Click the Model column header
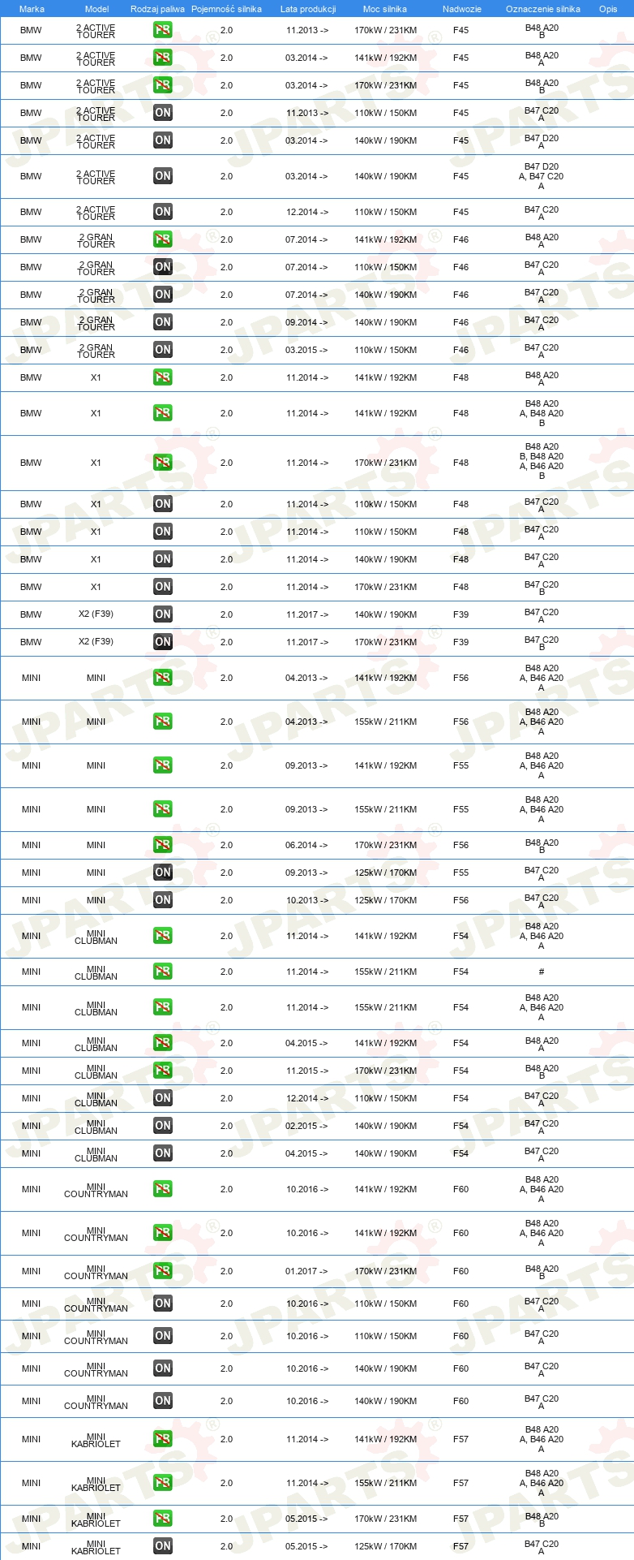The height and width of the screenshot is (1560, 634). (96, 9)
